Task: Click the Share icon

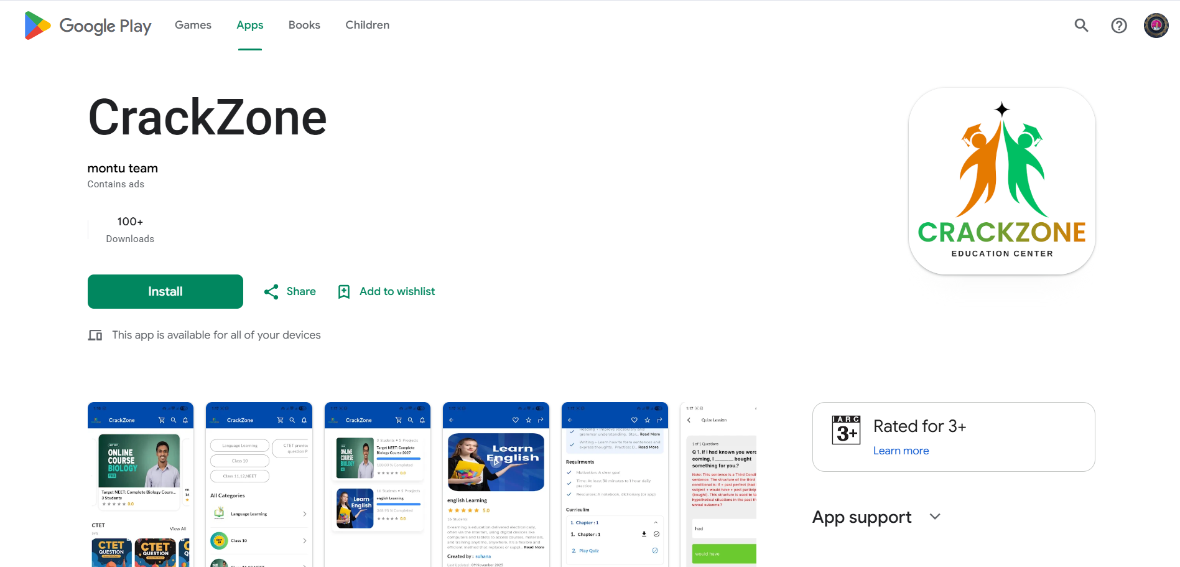Action: [271, 292]
